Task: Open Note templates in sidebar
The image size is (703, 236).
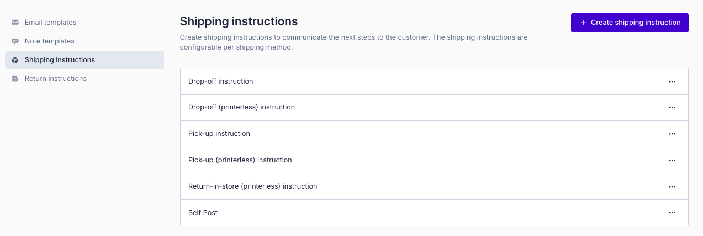Action: (x=49, y=41)
